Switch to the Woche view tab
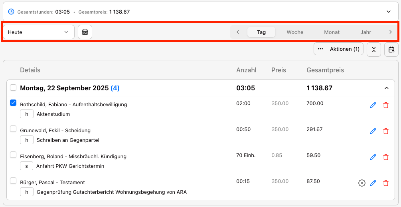This screenshot has height=207, width=401. (x=295, y=32)
